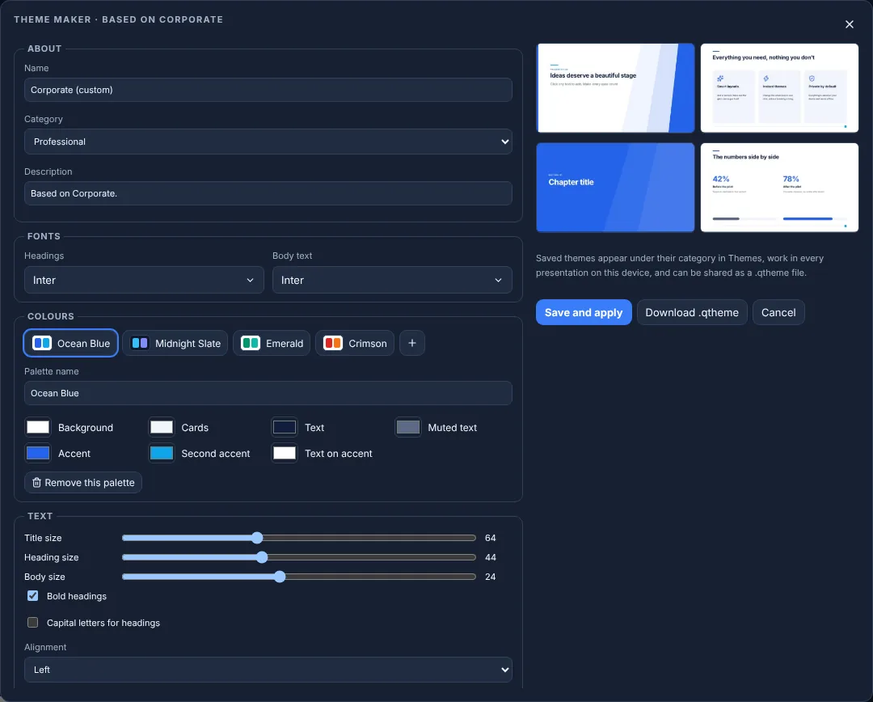Open the Background colour swatch
The width and height of the screenshot is (873, 702).
38,427
